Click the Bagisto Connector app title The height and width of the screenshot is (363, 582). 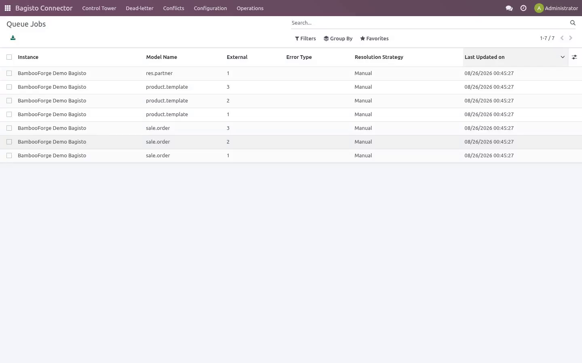point(44,8)
